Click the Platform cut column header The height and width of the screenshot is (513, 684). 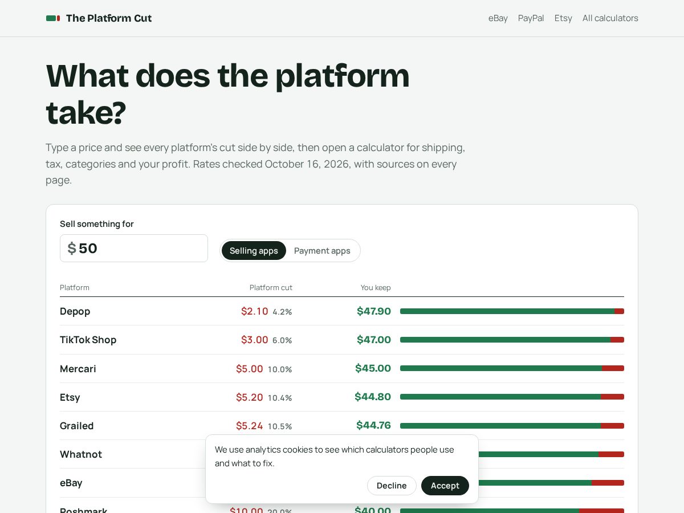pos(271,288)
